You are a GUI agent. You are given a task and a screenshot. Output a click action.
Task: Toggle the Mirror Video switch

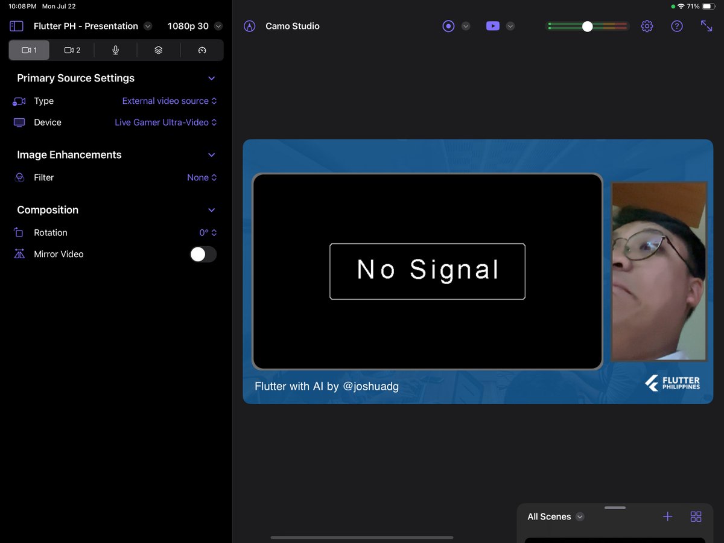point(203,254)
